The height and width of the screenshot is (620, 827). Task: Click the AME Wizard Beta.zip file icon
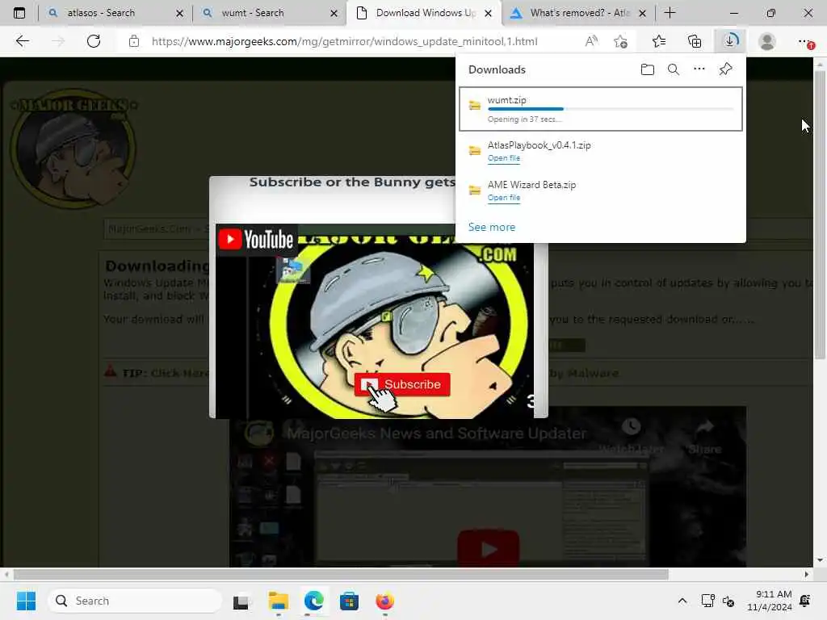coord(475,191)
